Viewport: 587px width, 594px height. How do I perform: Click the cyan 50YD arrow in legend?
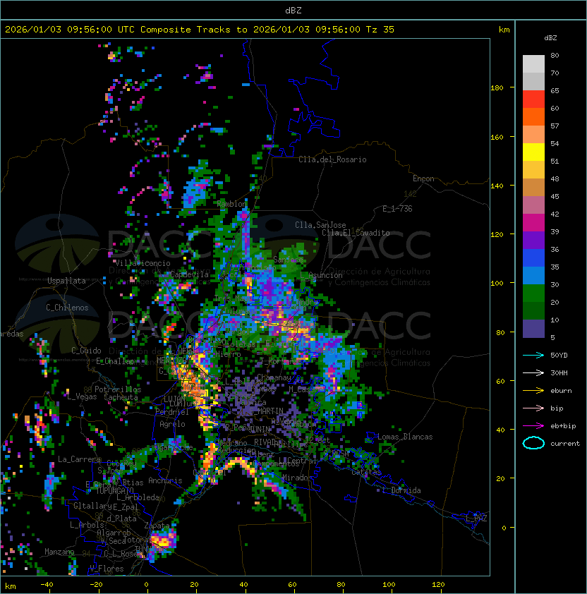(x=533, y=355)
